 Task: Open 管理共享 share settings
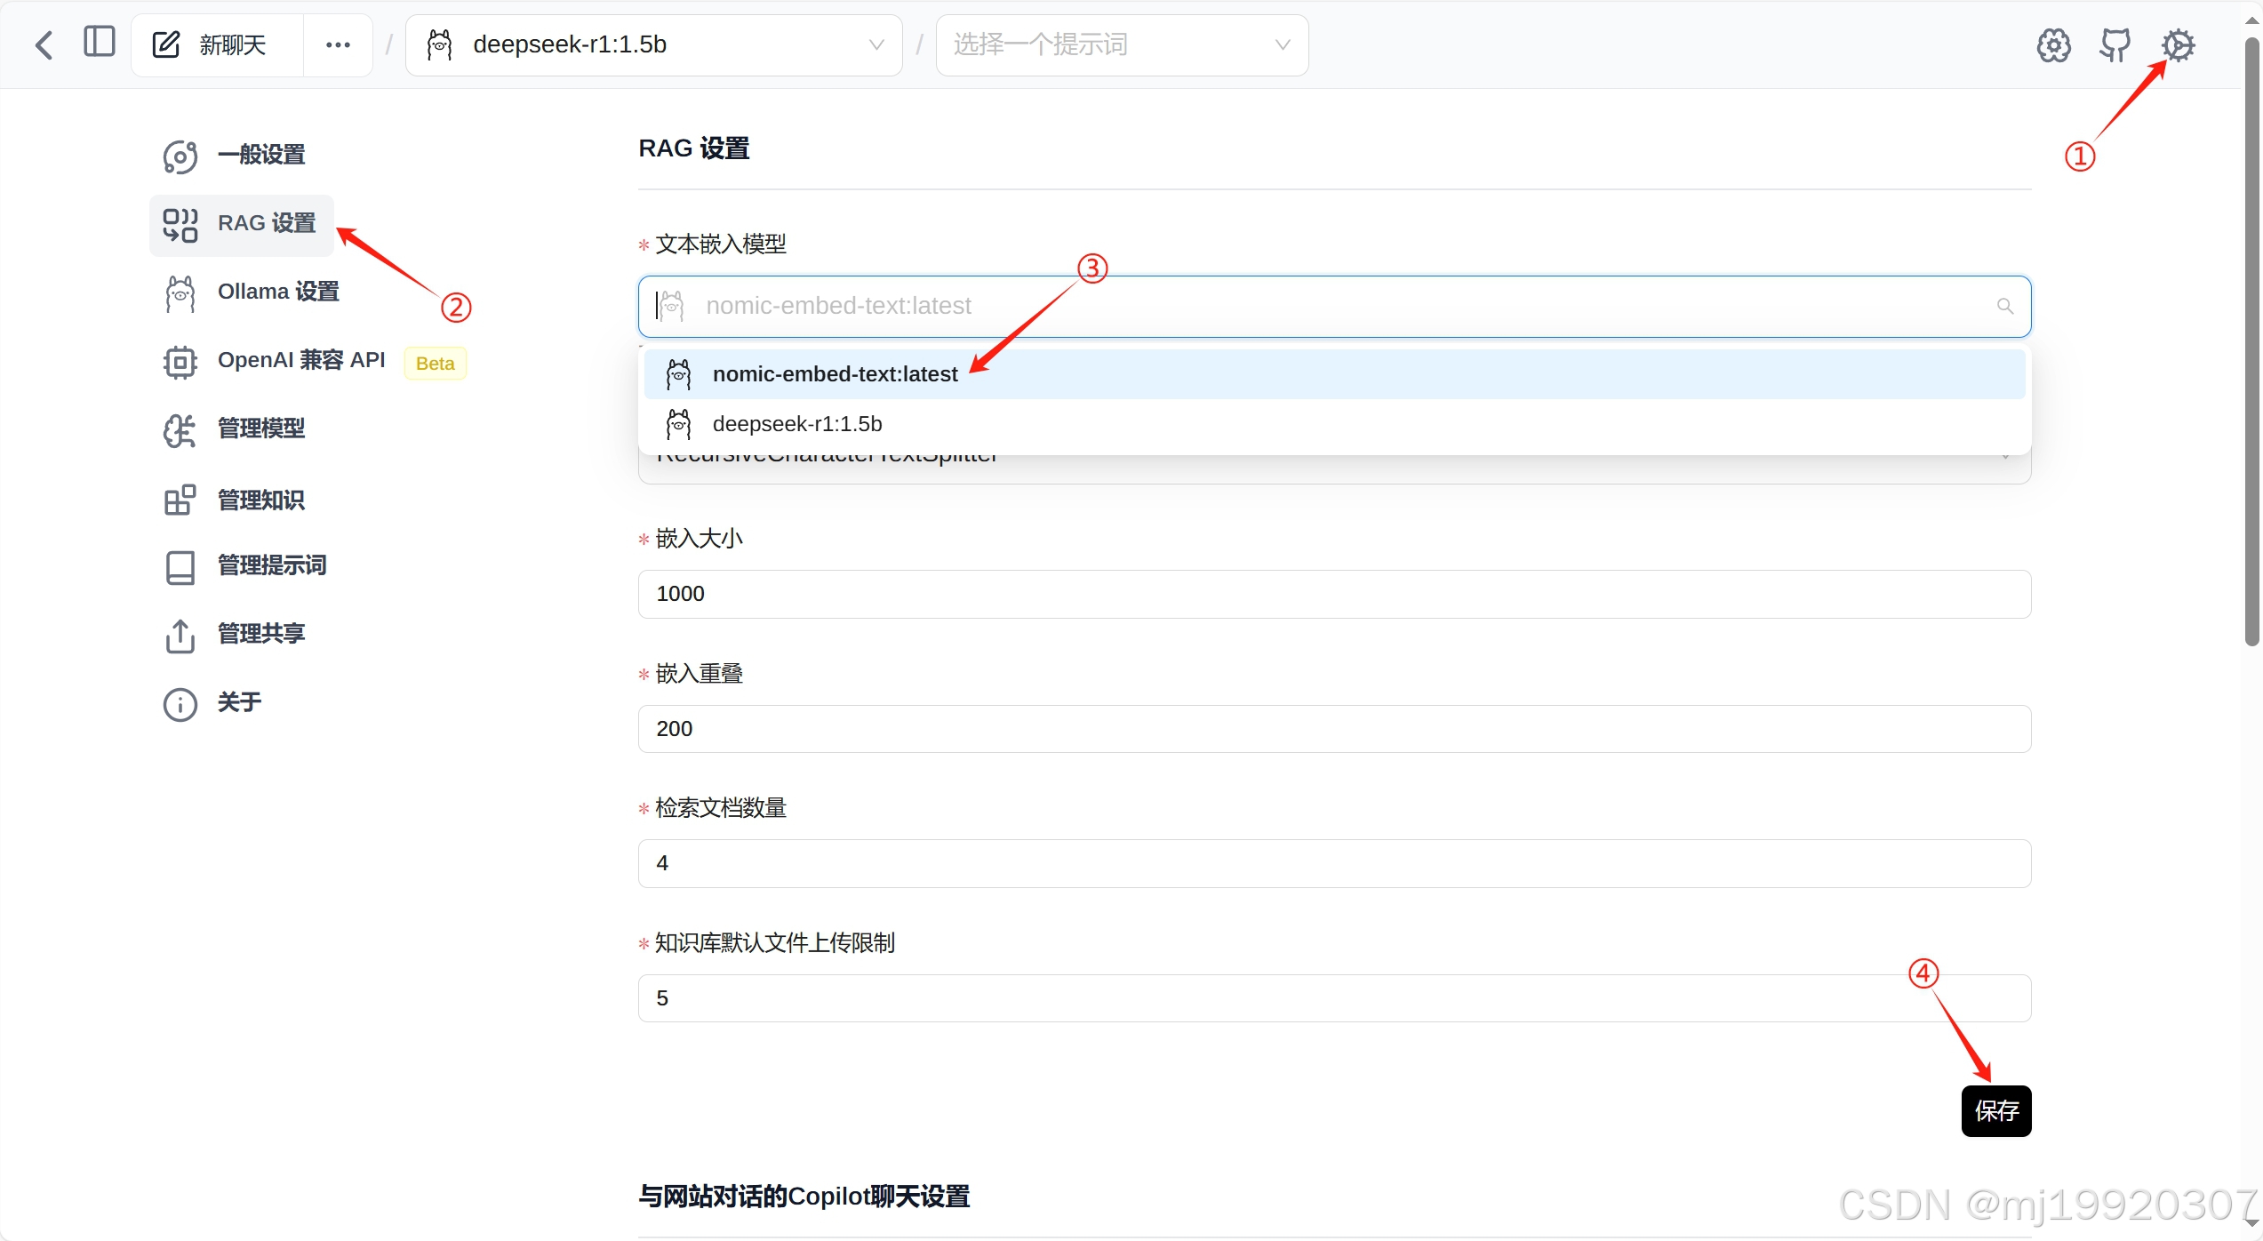pos(260,634)
